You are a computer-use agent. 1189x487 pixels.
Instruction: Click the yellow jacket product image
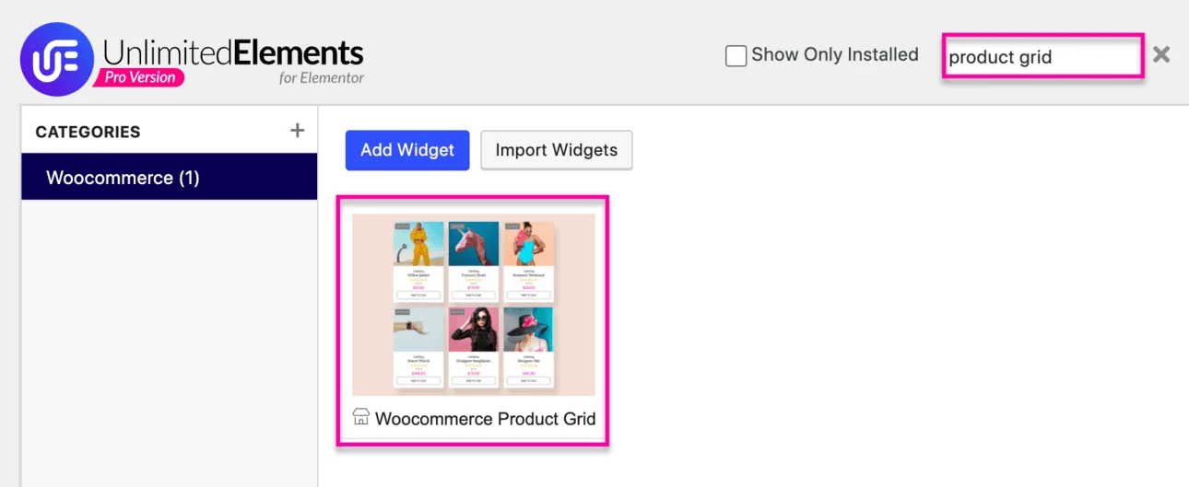click(x=419, y=244)
